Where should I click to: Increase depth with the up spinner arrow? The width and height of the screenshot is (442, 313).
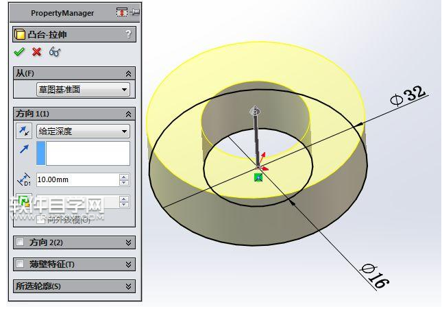[124, 176]
